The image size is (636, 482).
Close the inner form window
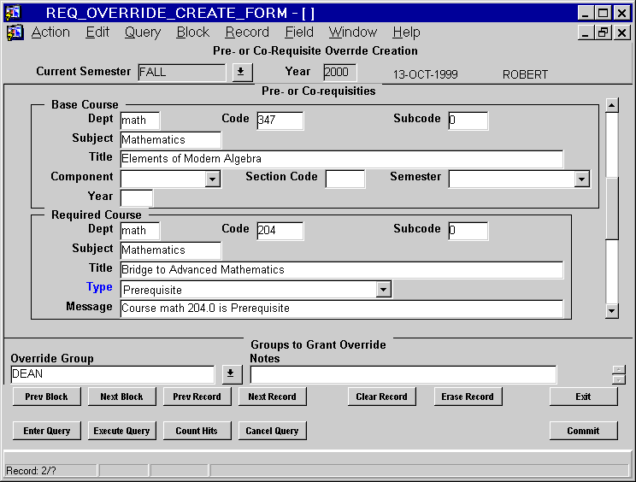[x=621, y=32]
